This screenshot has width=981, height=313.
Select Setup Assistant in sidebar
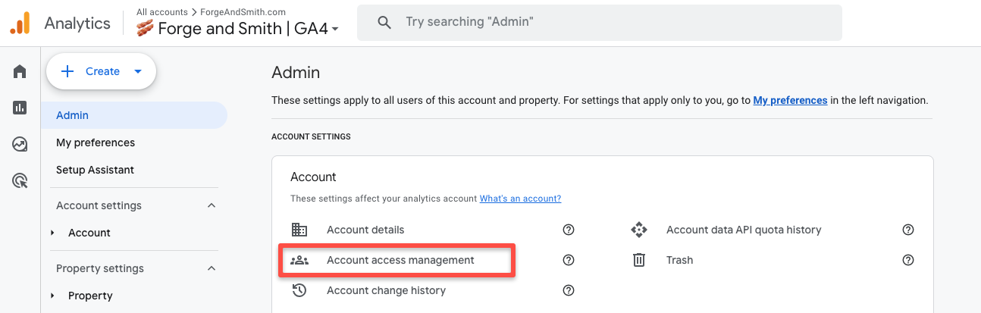click(95, 170)
